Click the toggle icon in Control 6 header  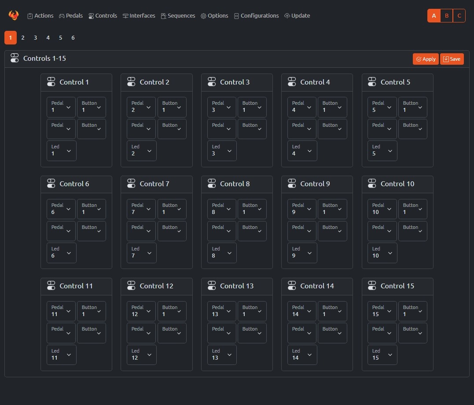pyautogui.click(x=51, y=183)
